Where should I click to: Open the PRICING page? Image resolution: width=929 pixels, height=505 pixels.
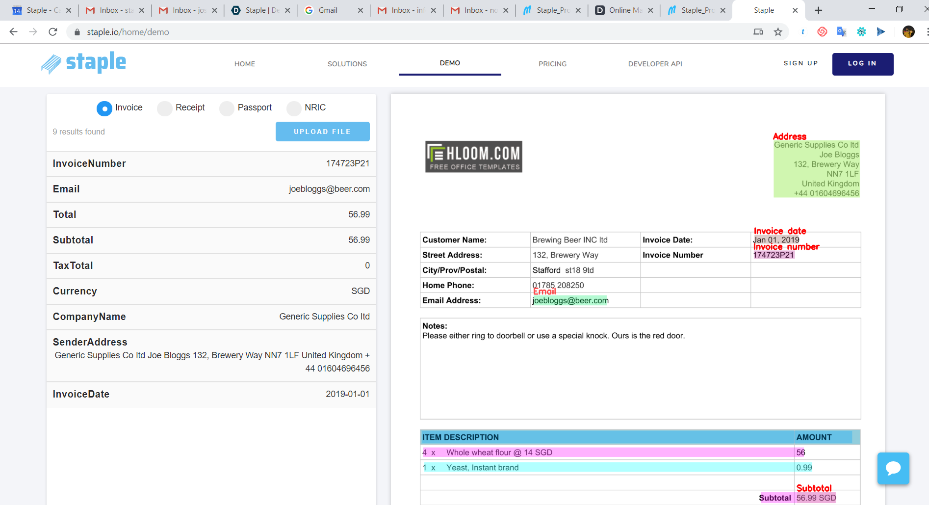click(x=552, y=64)
